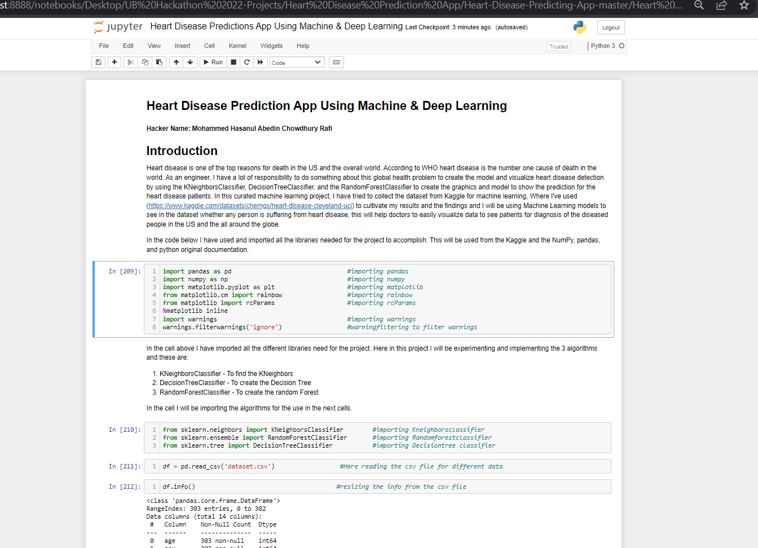
Task: Click the notebook title to rename
Action: click(x=276, y=26)
